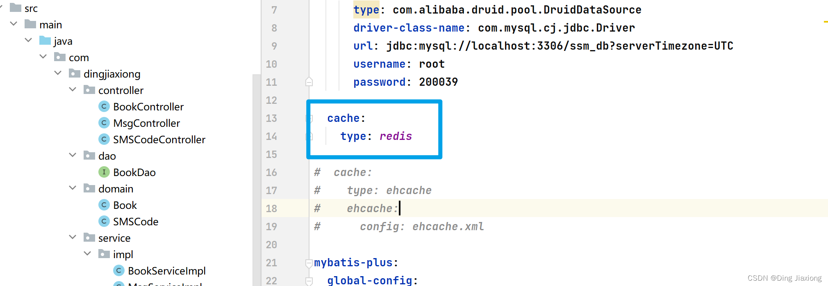Click the MsgController class icon
The width and height of the screenshot is (828, 286).
click(104, 123)
